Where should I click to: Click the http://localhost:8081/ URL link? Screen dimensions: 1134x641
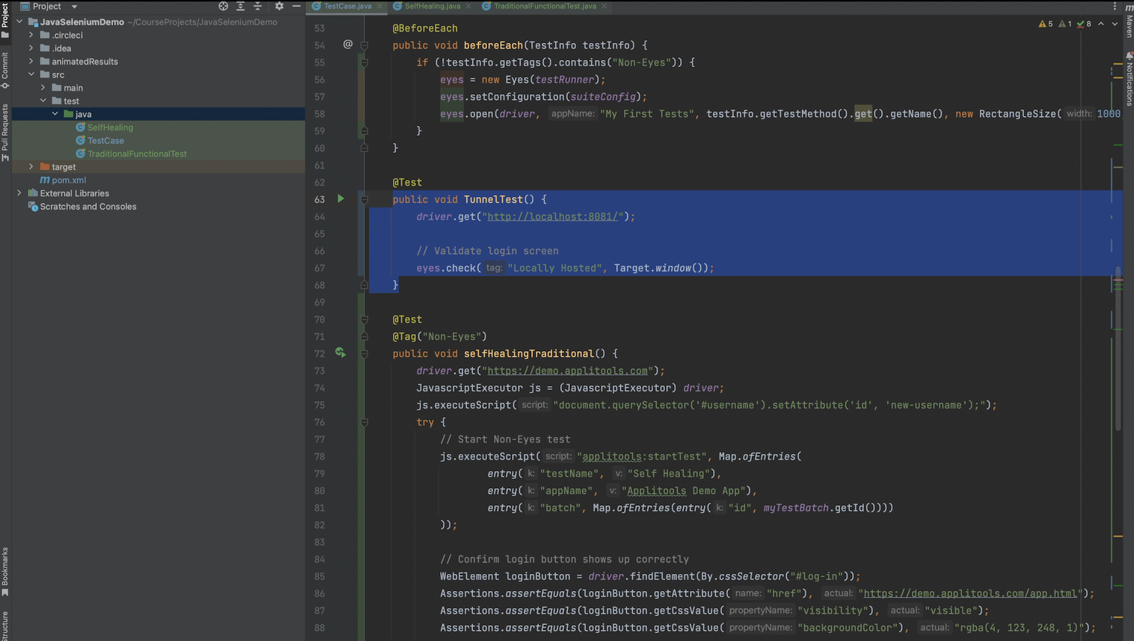point(554,217)
